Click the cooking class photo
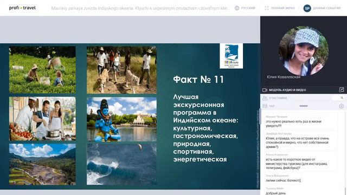Image resolution: width=347 pixels, height=195 pixels. [42, 119]
